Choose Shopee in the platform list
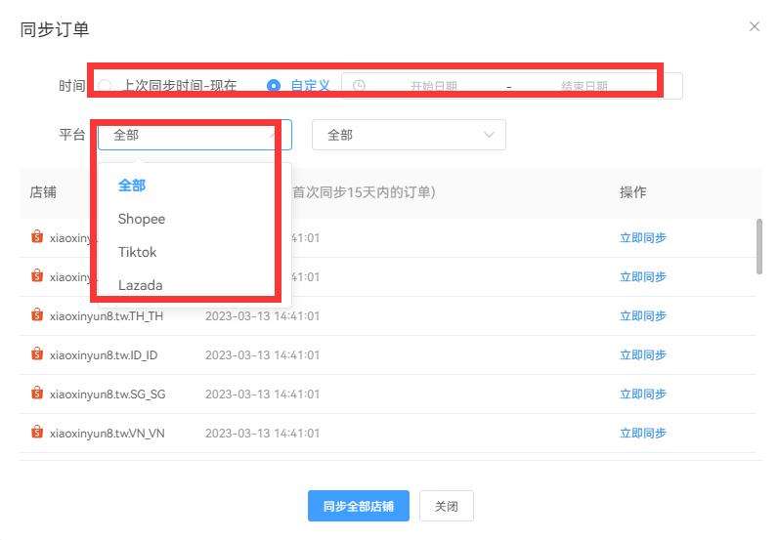779x540 pixels. coord(142,219)
